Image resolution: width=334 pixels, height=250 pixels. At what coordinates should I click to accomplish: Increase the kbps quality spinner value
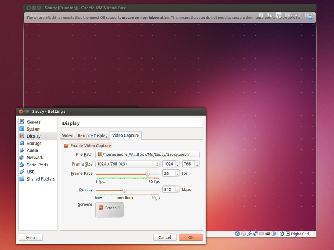coord(177,188)
